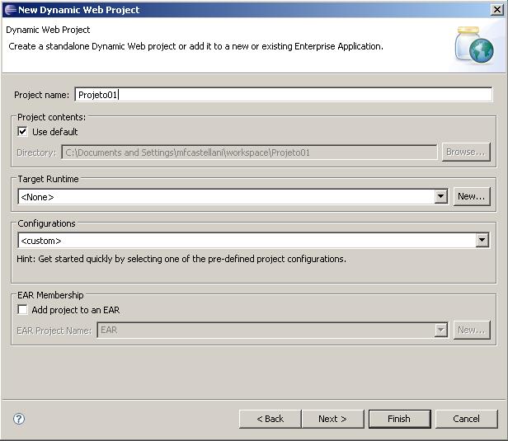
Task: Click the <custom> configuration text box
Action: coord(246,241)
